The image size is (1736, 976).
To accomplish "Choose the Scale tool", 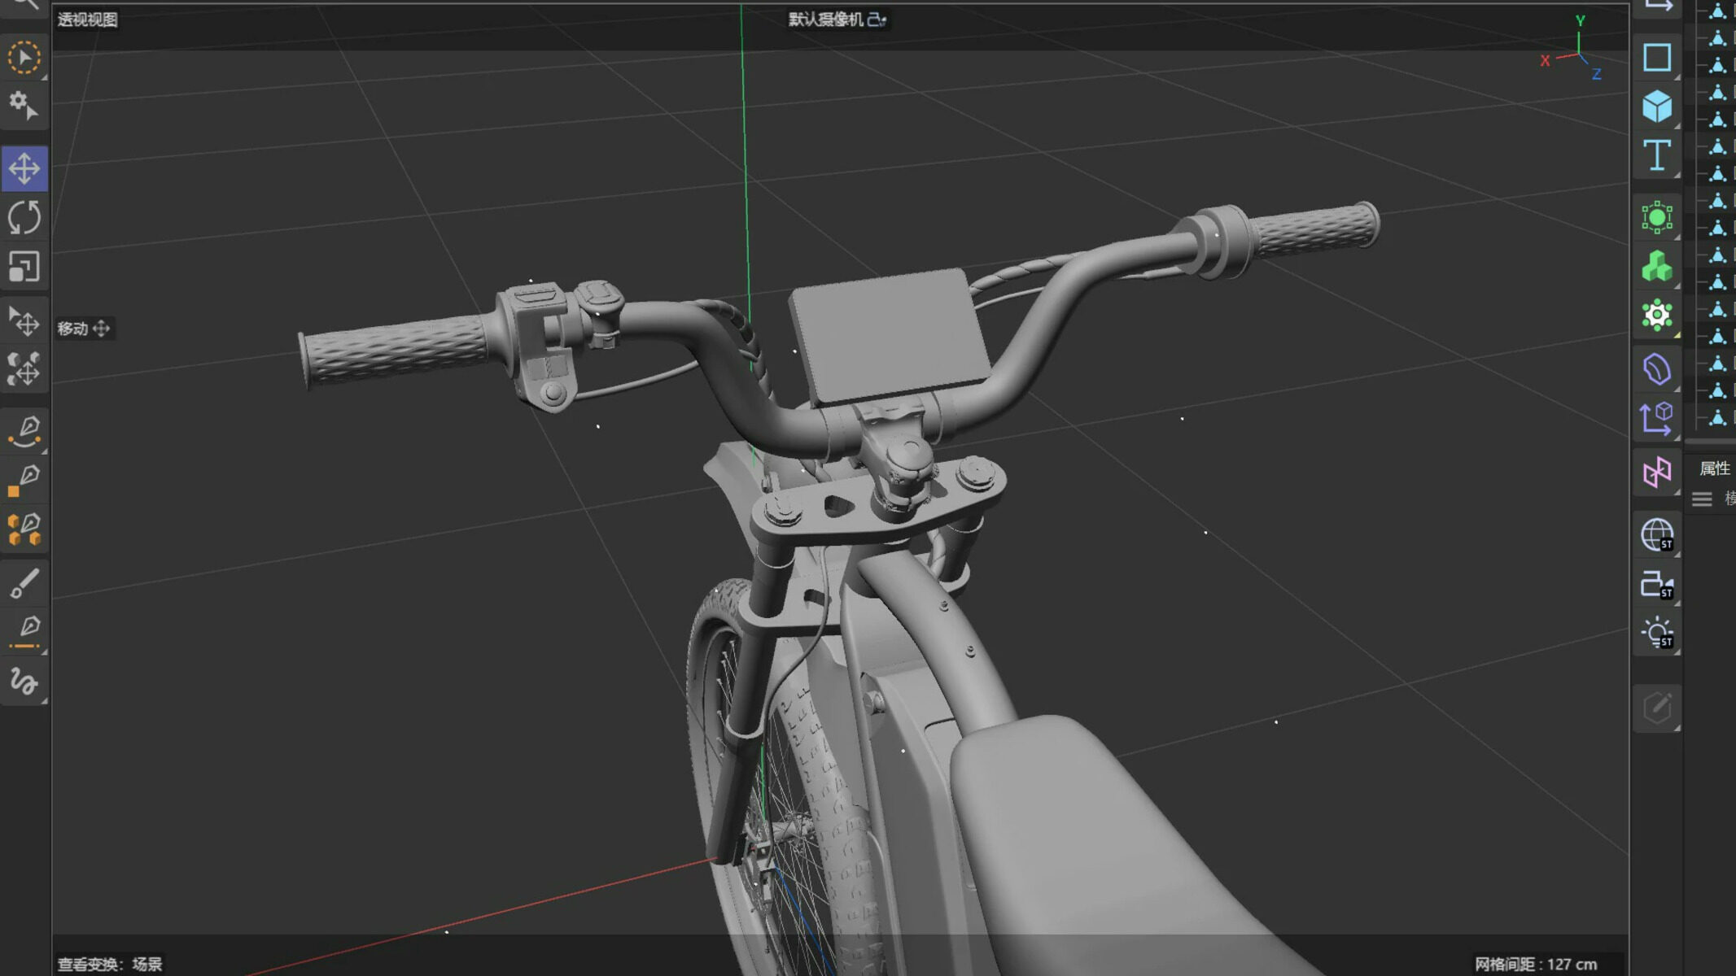I will (24, 267).
